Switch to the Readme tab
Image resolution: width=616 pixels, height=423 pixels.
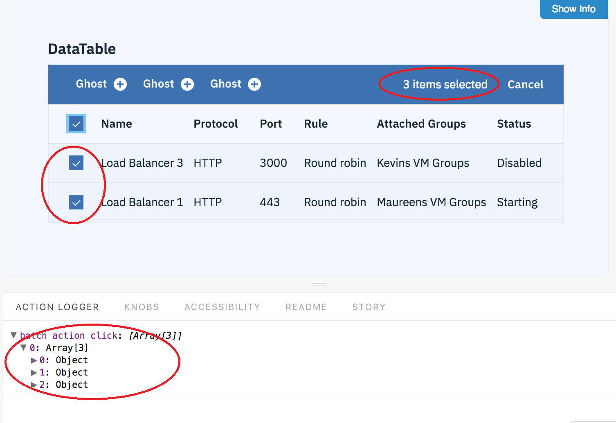[306, 307]
